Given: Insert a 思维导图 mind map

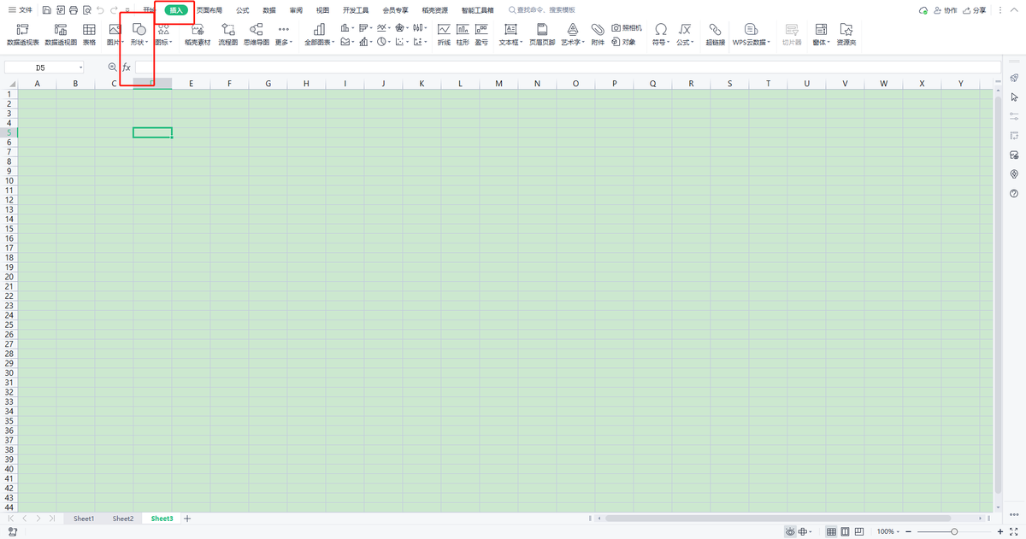Looking at the screenshot, I should [x=256, y=34].
